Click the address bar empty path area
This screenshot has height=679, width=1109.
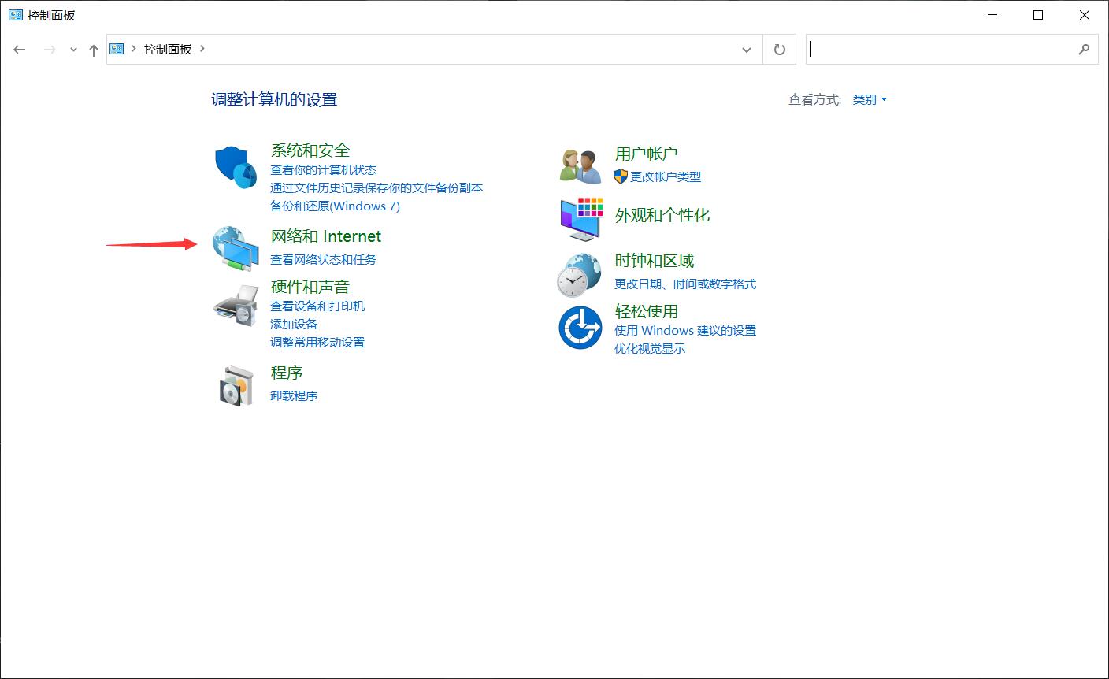(x=473, y=49)
